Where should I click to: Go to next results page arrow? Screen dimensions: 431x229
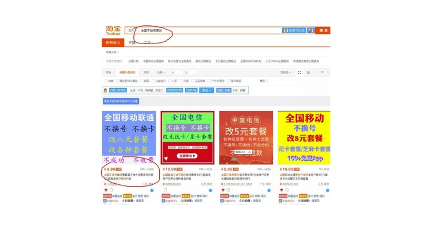click(x=328, y=72)
